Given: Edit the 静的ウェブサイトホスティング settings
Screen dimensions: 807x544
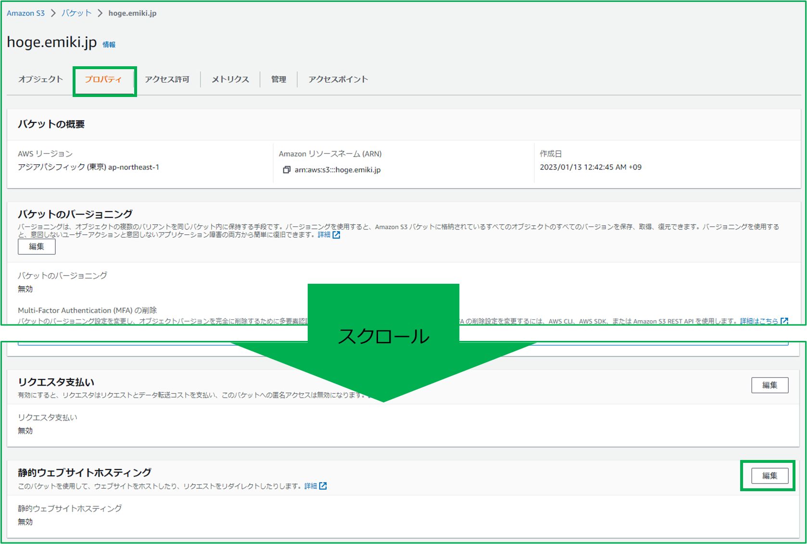Looking at the screenshot, I should (770, 476).
